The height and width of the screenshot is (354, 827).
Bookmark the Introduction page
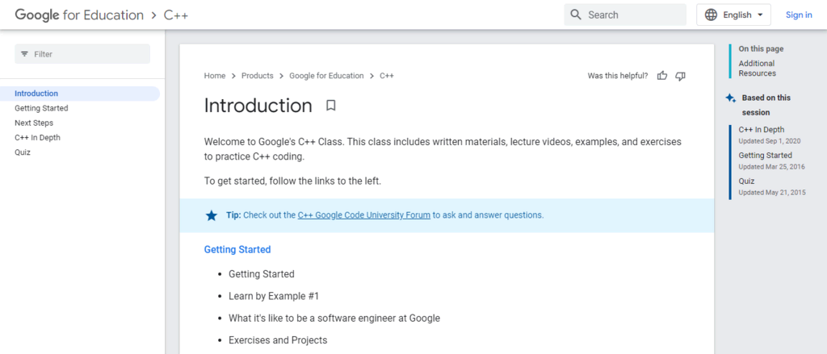[x=330, y=106]
